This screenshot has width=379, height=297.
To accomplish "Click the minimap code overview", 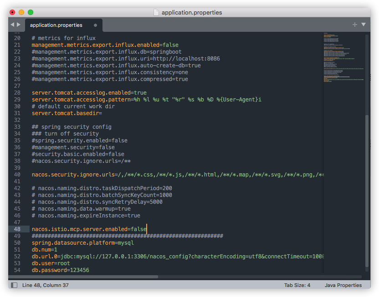I will pyautogui.click(x=343, y=57).
